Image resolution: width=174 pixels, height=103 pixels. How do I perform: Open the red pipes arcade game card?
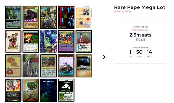(x=66, y=17)
